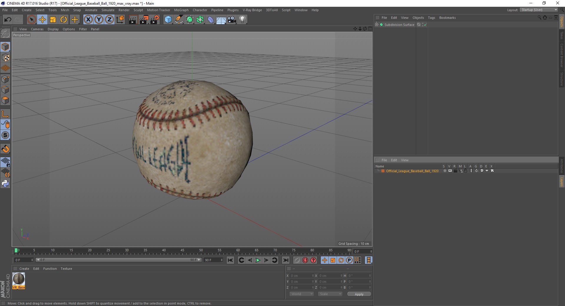
Task: Render the current view
Action: click(x=133, y=20)
